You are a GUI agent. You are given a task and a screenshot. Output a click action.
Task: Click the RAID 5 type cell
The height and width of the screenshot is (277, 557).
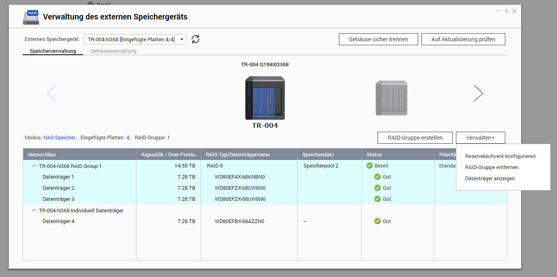pos(215,165)
